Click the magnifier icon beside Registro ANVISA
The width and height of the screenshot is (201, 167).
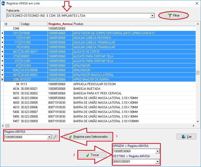(x=55, y=137)
